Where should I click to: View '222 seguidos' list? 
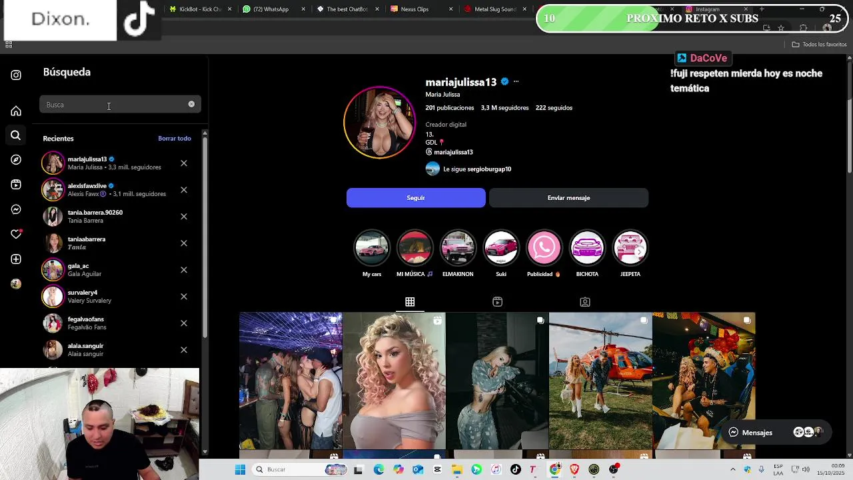click(x=554, y=108)
